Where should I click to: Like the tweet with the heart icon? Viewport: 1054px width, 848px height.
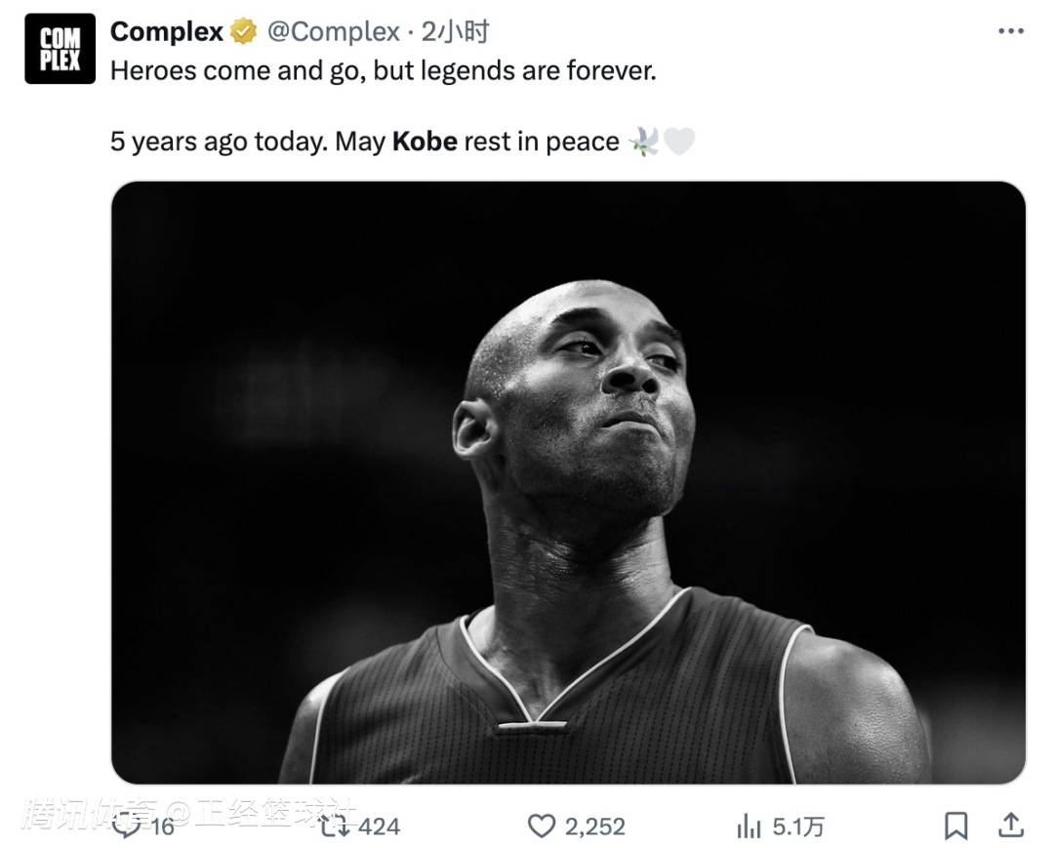click(x=541, y=826)
